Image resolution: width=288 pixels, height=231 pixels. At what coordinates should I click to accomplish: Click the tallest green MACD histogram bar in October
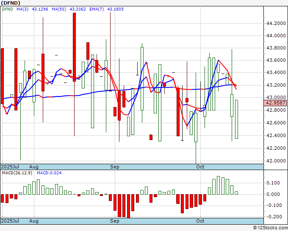219,185
